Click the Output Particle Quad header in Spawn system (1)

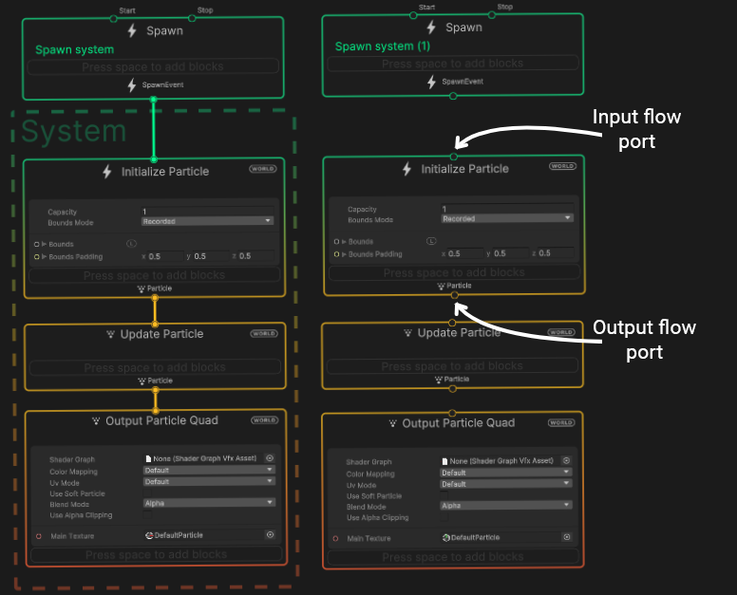pos(458,423)
